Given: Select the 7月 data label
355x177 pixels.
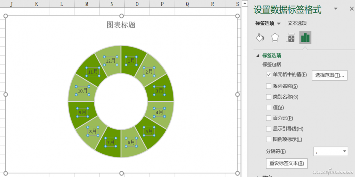Looking at the screenshot, I should coord(111,142).
